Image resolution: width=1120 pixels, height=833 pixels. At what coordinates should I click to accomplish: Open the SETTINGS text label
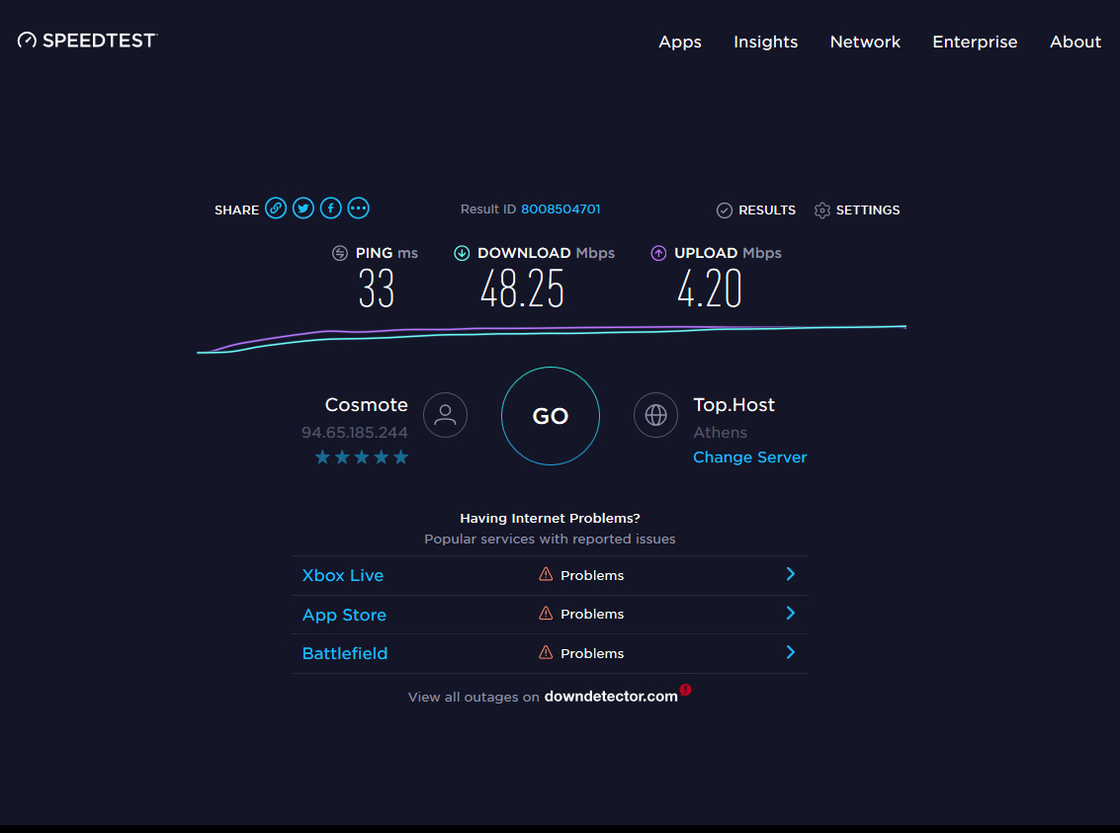click(868, 209)
